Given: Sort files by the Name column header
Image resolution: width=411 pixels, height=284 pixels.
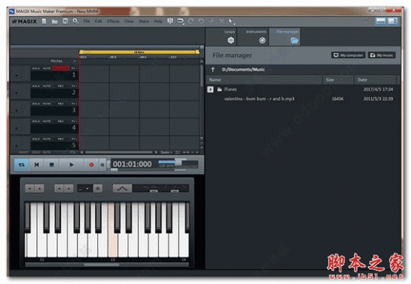Looking at the screenshot, I should click(x=264, y=80).
